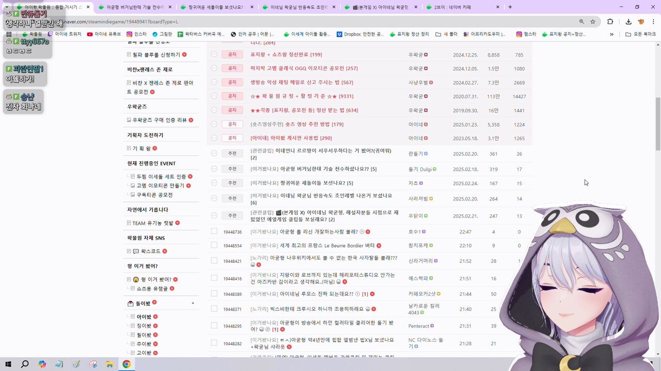
Task: Open the 우왁굳즈 구매 인증 리뷰 board
Action: tap(160, 120)
